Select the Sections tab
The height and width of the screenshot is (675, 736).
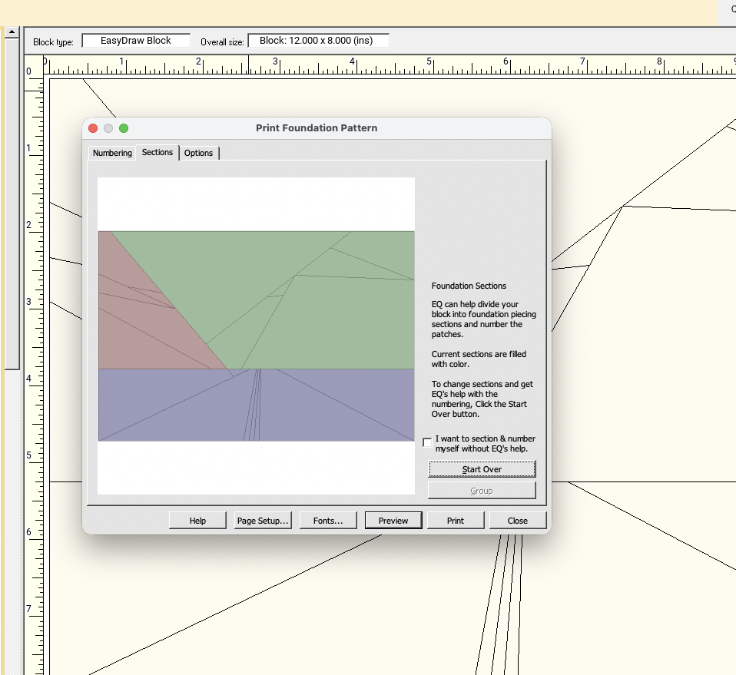[157, 153]
